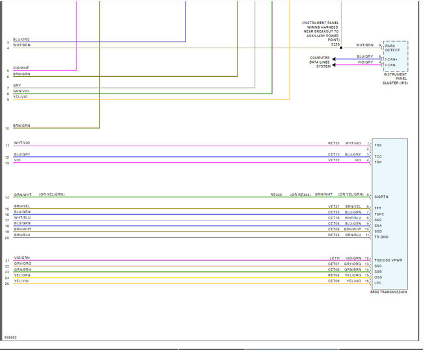Click the S236 splice label

335,44
